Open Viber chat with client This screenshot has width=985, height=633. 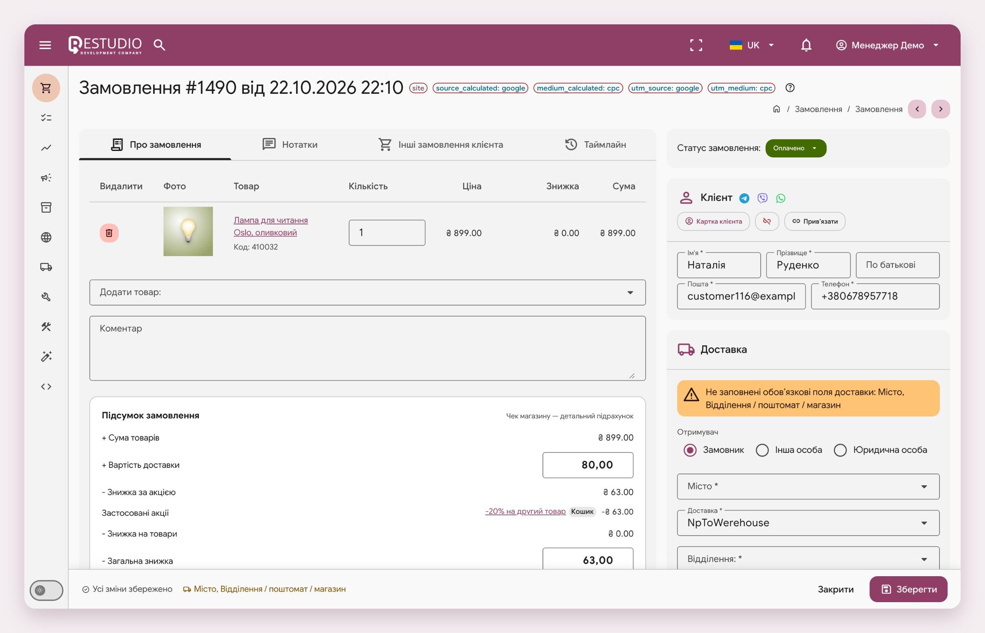tap(762, 198)
